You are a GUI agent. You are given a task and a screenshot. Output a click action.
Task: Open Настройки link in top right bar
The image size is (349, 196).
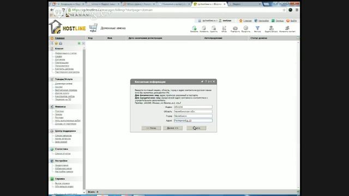[x=263, y=21]
